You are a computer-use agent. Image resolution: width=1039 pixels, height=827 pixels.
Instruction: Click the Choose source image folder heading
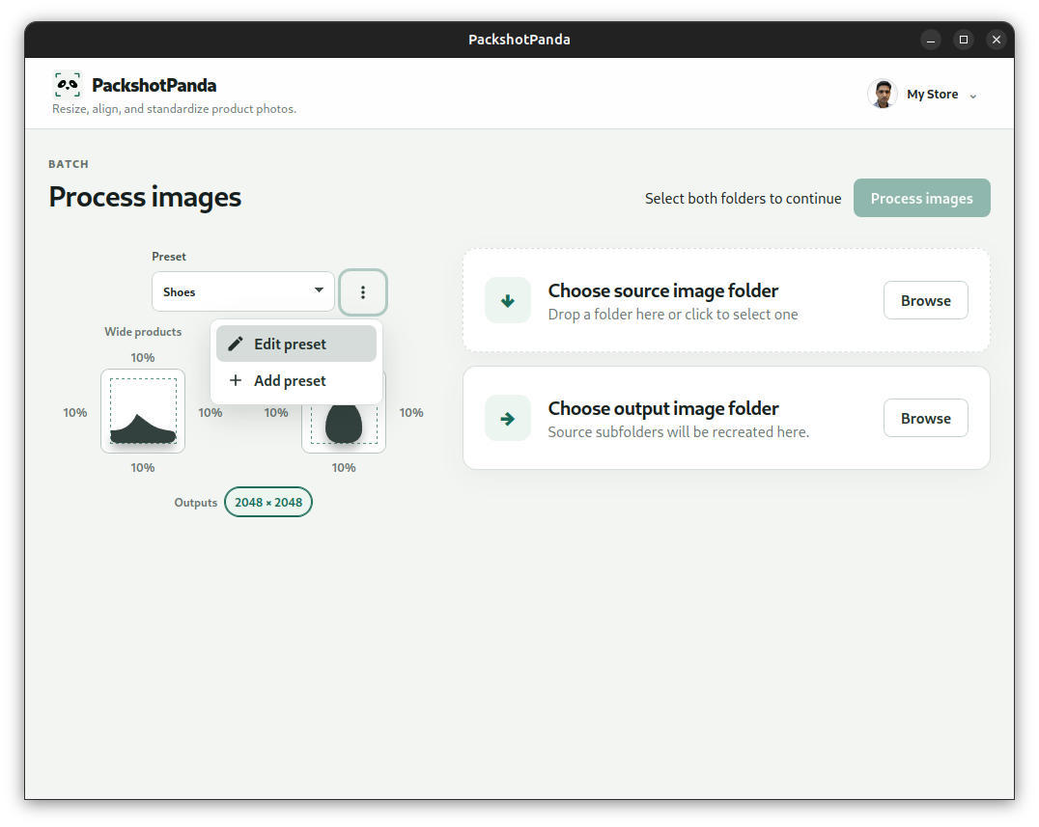click(x=663, y=290)
